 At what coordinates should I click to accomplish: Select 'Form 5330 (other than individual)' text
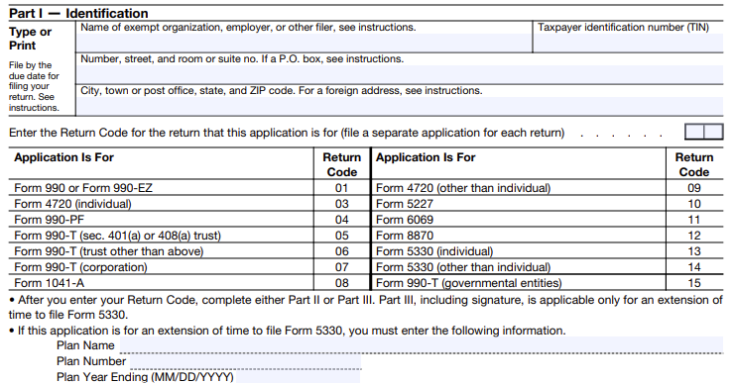click(463, 267)
